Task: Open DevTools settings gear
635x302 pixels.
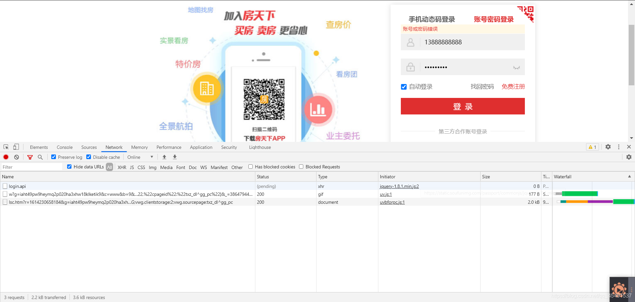Action: pyautogui.click(x=608, y=147)
